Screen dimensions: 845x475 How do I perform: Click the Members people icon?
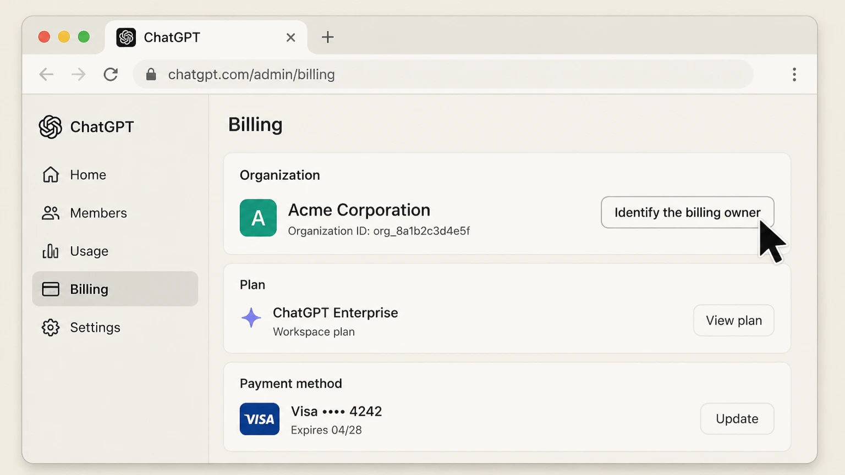51,213
